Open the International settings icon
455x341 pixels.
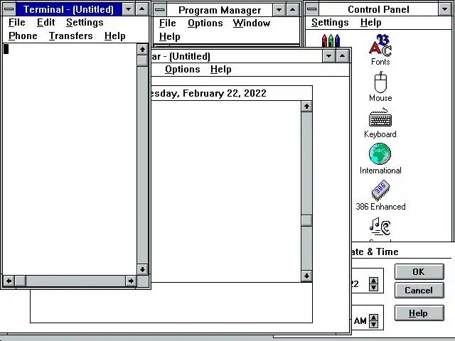380,159
